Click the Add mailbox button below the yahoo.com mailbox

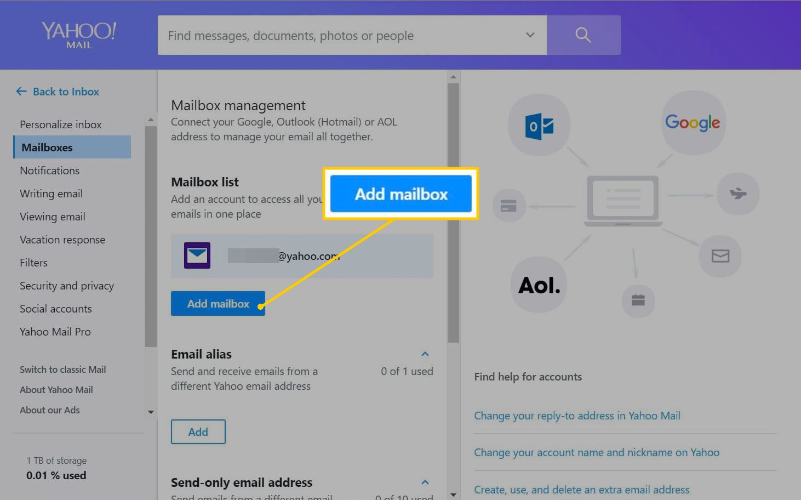pyautogui.click(x=218, y=304)
